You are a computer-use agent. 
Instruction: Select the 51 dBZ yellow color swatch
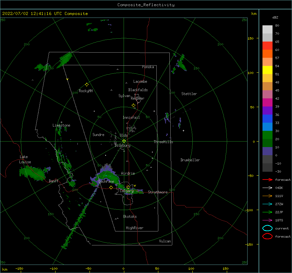tap(267, 70)
